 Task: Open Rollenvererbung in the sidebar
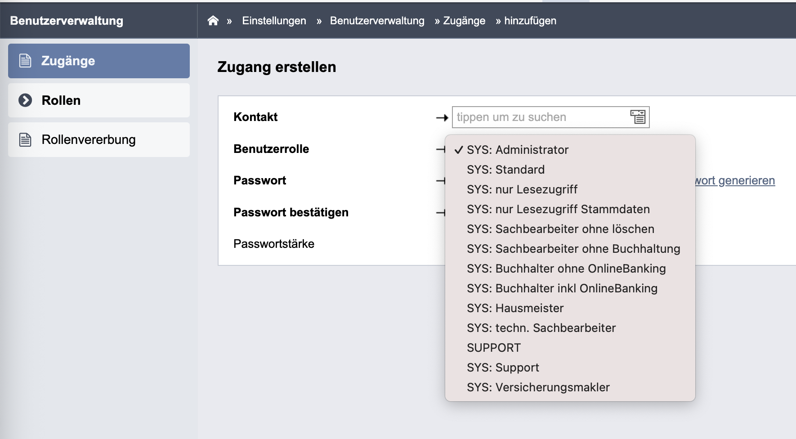click(99, 140)
